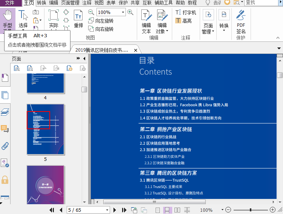This screenshot has height=214, width=283.
Task: Open the Bookmarks sidebar panel
Action: [x=5, y=78]
